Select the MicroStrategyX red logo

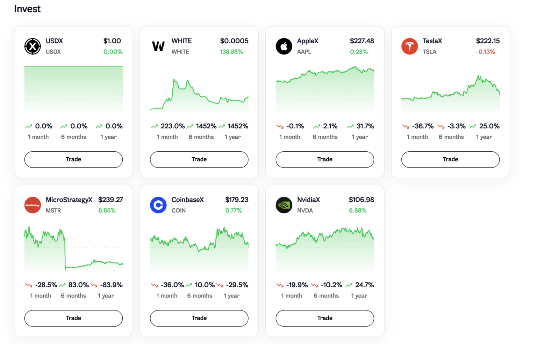pos(33,205)
